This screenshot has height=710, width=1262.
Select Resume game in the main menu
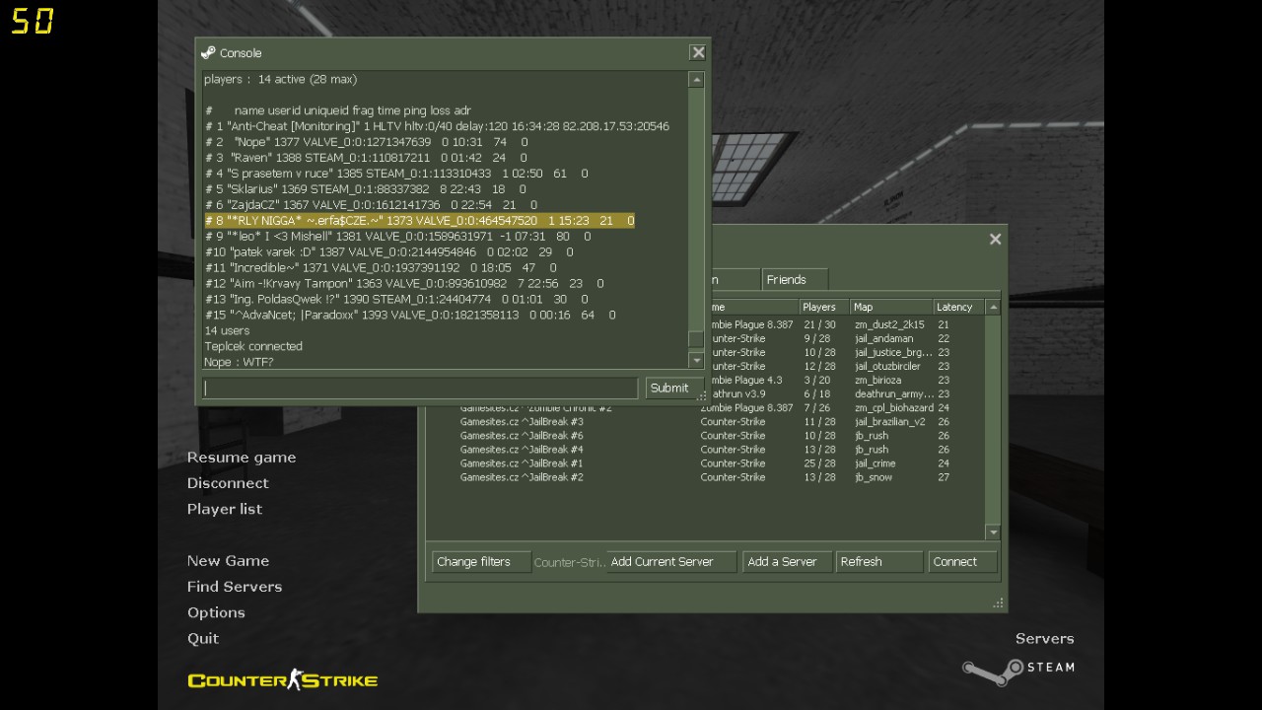[242, 457]
